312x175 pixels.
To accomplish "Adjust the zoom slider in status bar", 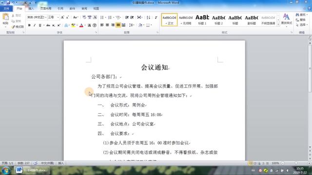I will (x=296, y=163).
